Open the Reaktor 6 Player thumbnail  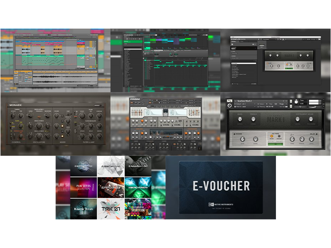tap(111, 166)
